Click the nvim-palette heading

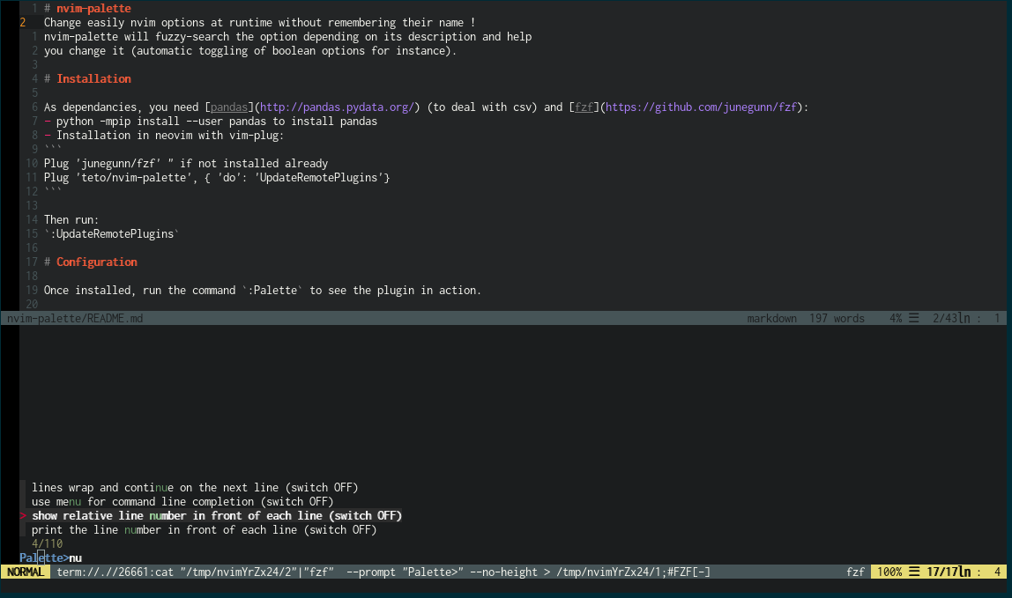click(x=93, y=9)
